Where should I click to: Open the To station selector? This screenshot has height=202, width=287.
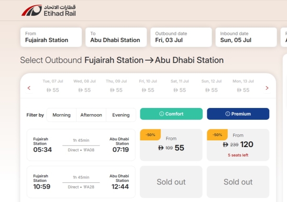pos(116,37)
